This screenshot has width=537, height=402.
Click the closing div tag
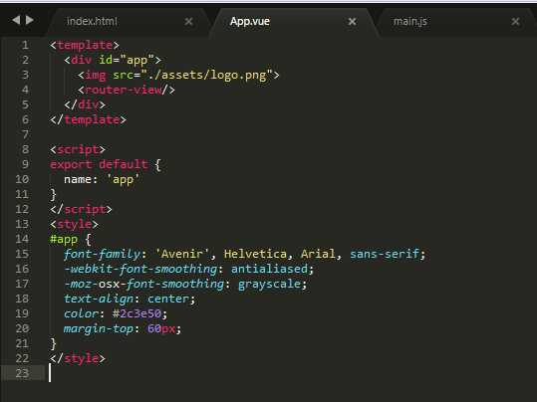(85, 104)
